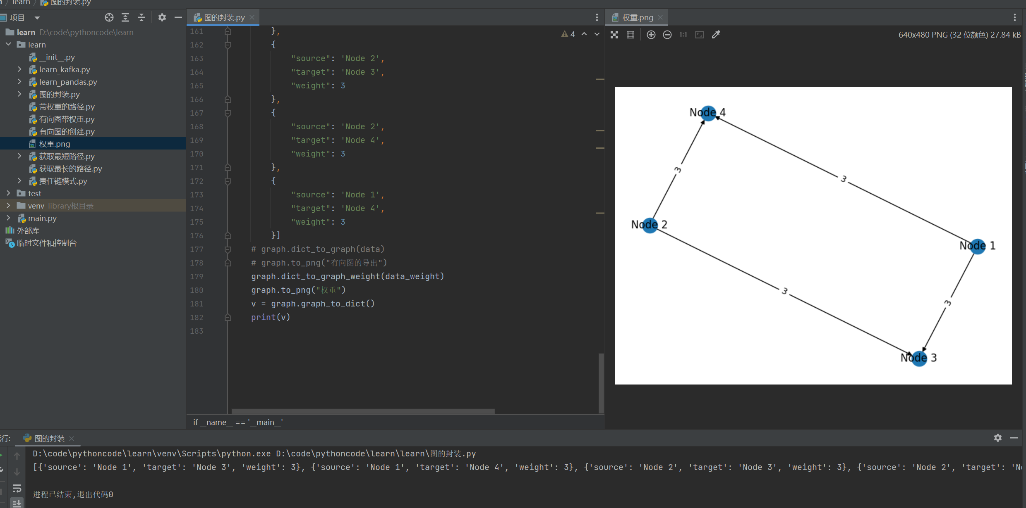The width and height of the screenshot is (1026, 508).
Task: Click the locate-in-project crosshair icon
Action: coord(109,17)
